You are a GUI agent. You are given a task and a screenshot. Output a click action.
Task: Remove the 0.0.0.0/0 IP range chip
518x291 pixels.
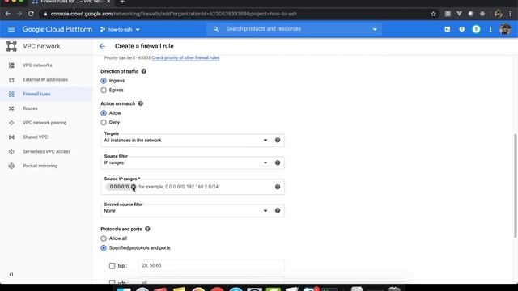coord(133,187)
